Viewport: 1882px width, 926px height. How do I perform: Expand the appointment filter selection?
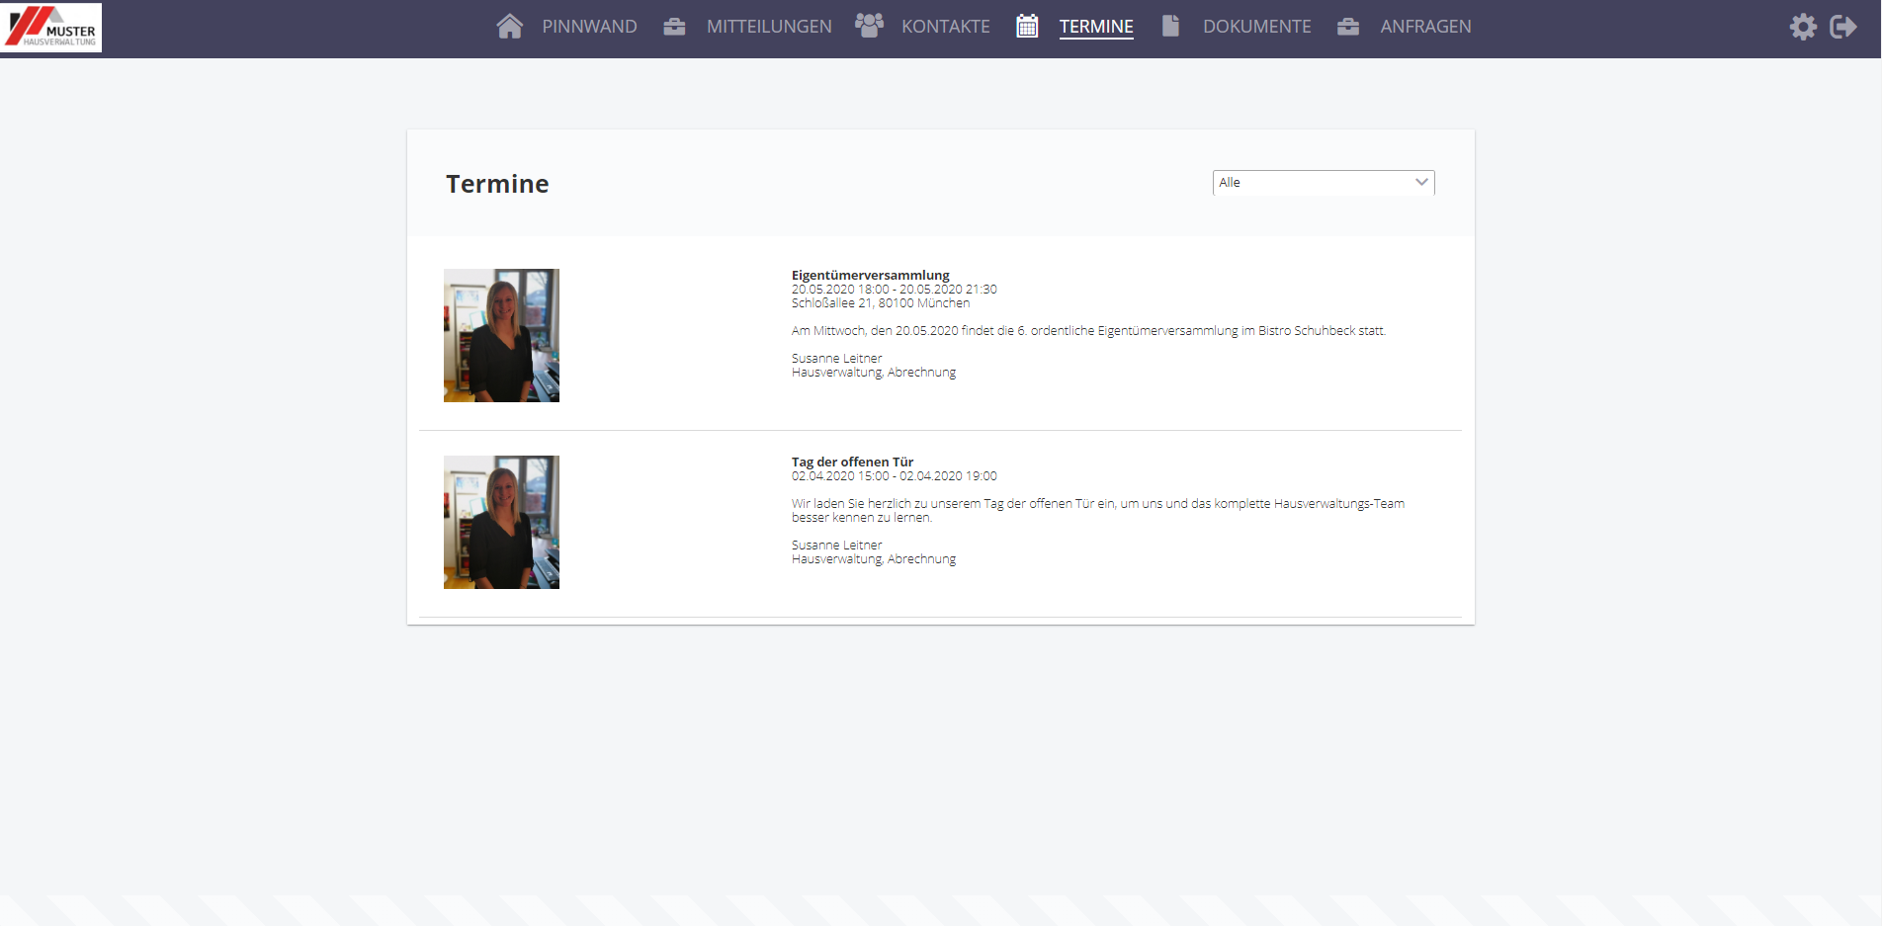[1324, 182]
